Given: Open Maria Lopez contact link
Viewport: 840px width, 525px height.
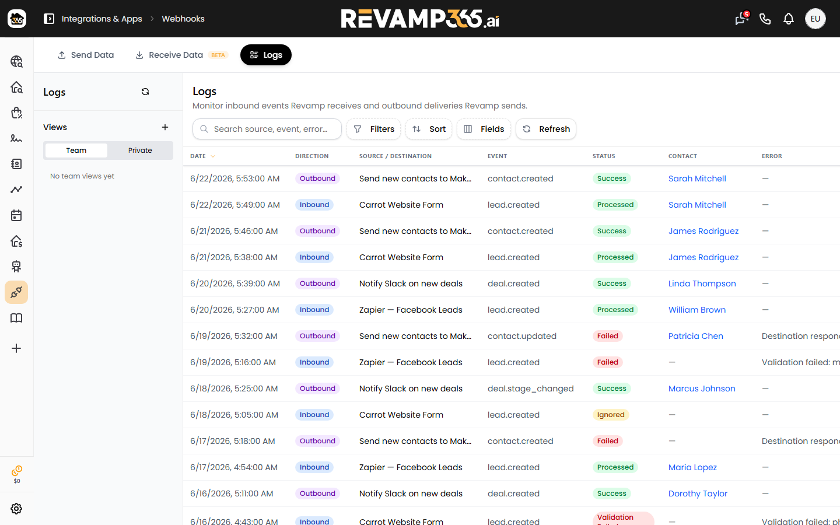Looking at the screenshot, I should pyautogui.click(x=692, y=467).
